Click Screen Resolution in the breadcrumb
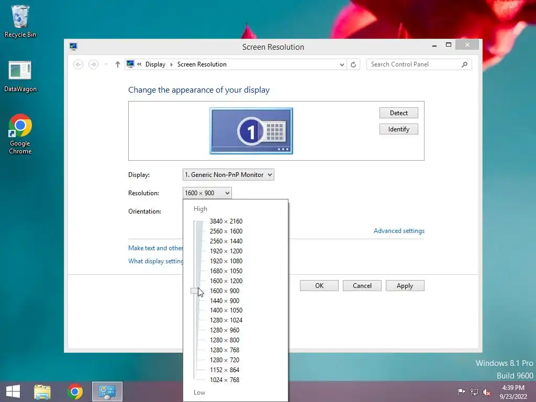The image size is (536, 402). [202, 64]
